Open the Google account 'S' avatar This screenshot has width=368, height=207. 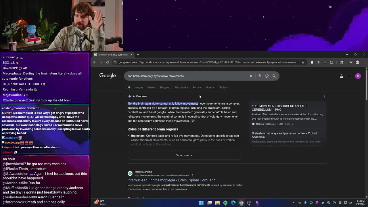pos(358,76)
